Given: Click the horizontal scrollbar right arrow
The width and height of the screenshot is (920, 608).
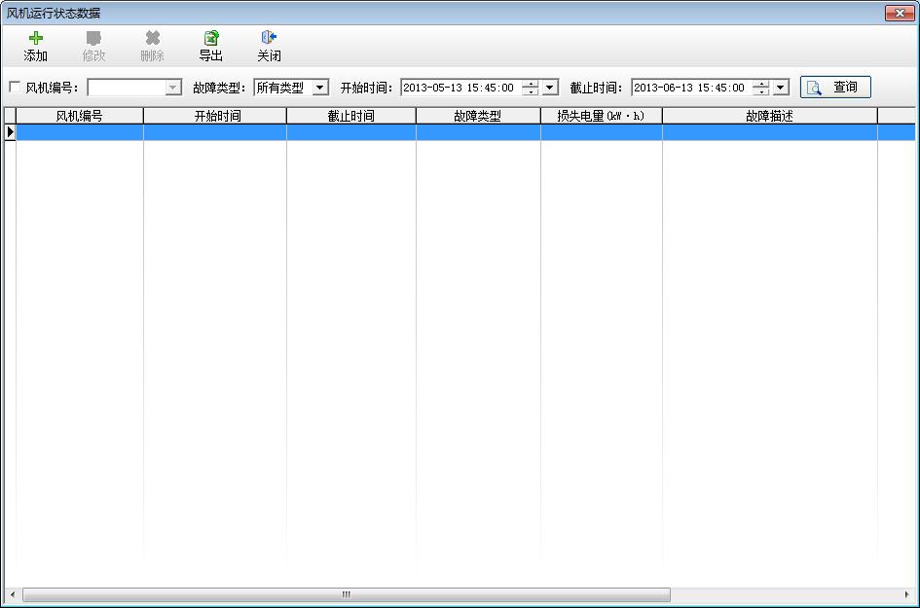Looking at the screenshot, I should coord(907,594).
